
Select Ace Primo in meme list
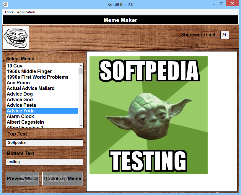(42, 83)
